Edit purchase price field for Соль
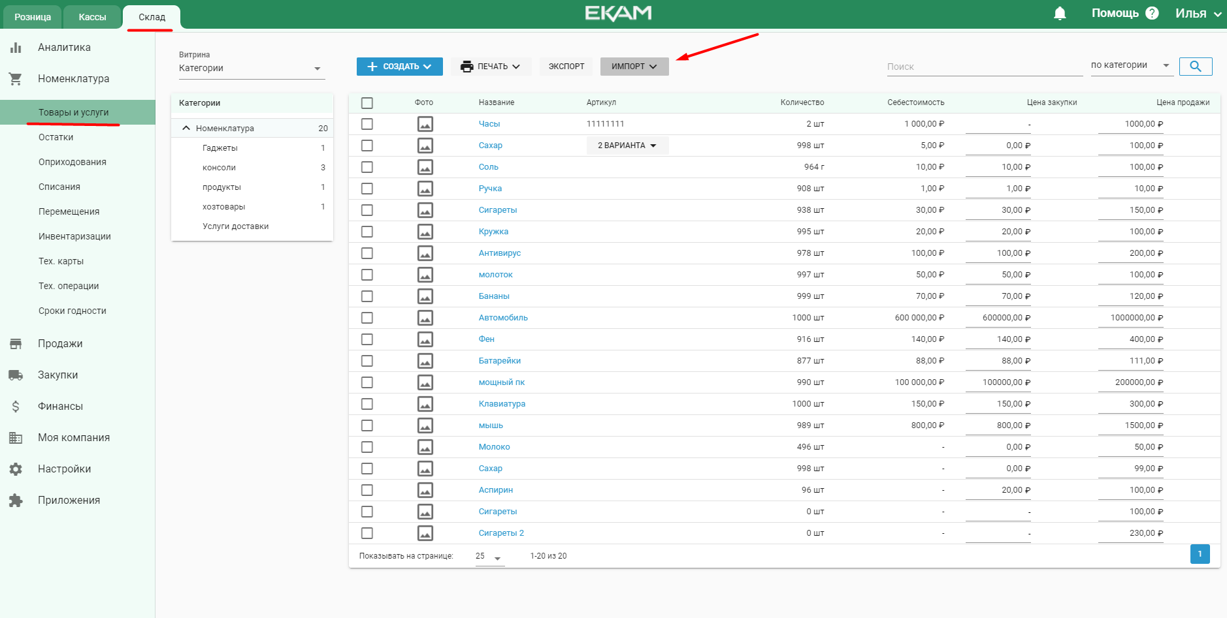Screen dimensions: 1227x618 998,167
